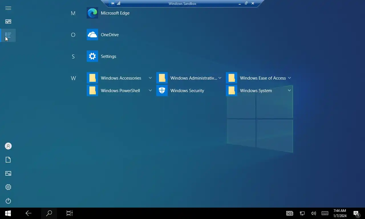The image size is (365, 219).
Task: Open the touch keyboard tray icon
Action: (x=325, y=213)
